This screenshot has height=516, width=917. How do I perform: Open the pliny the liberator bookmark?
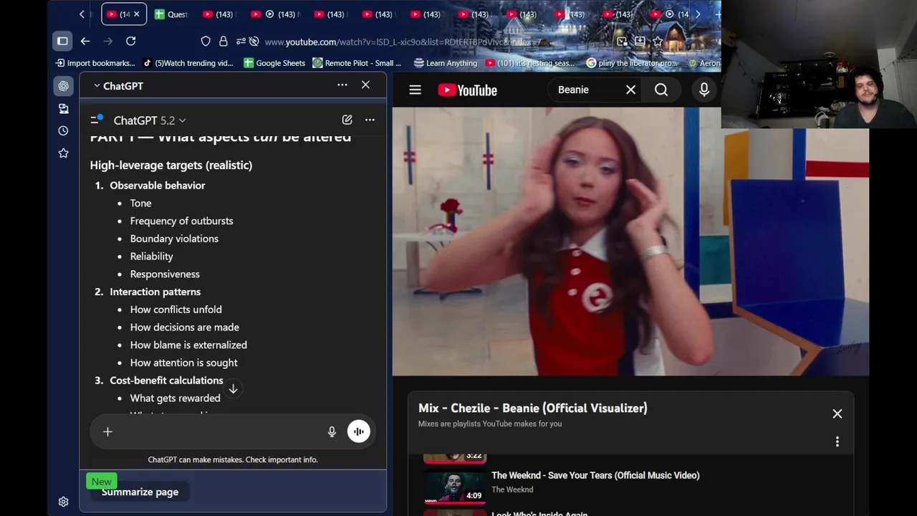point(632,63)
